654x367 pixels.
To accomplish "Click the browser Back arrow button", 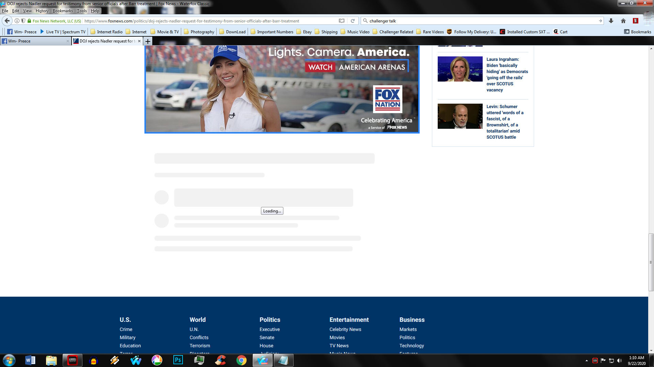I will (7, 21).
